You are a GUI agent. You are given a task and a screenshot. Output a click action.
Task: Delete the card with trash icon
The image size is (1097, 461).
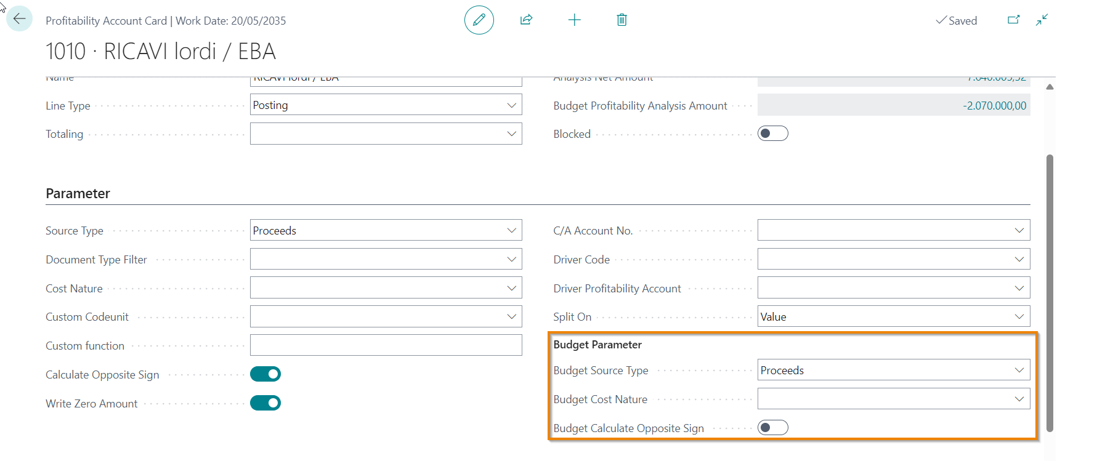tap(622, 20)
